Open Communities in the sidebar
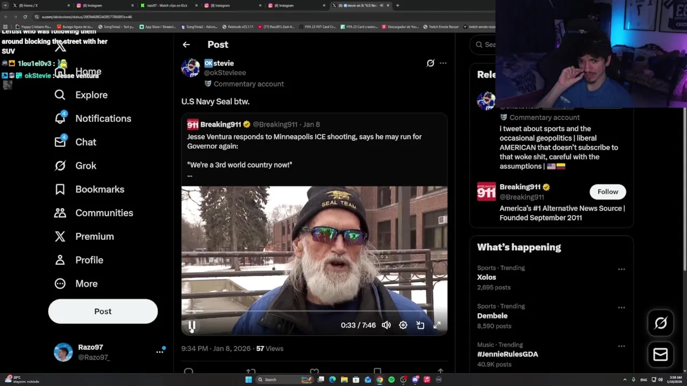This screenshot has height=386, width=687. coord(93,213)
